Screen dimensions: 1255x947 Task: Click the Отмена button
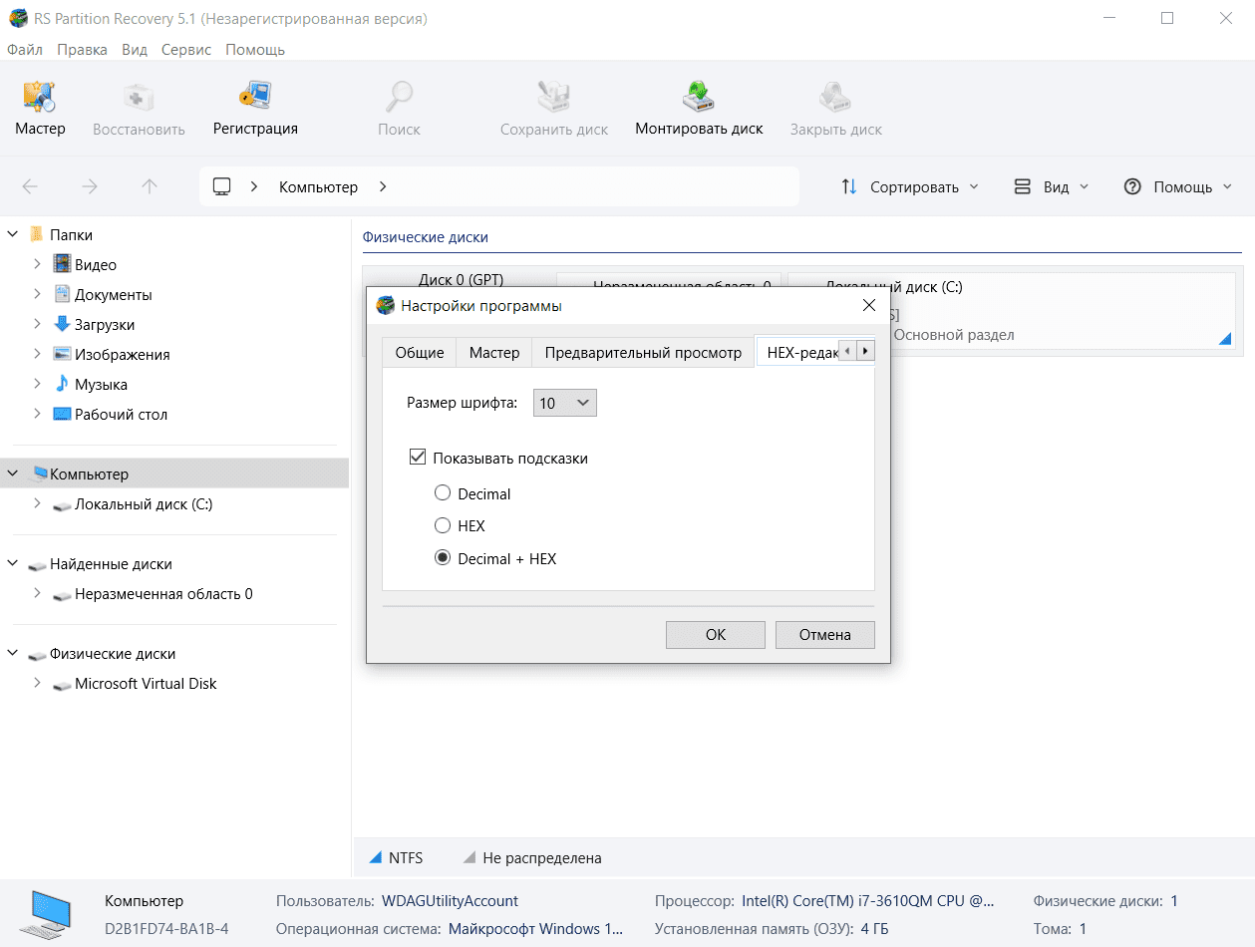click(x=825, y=634)
